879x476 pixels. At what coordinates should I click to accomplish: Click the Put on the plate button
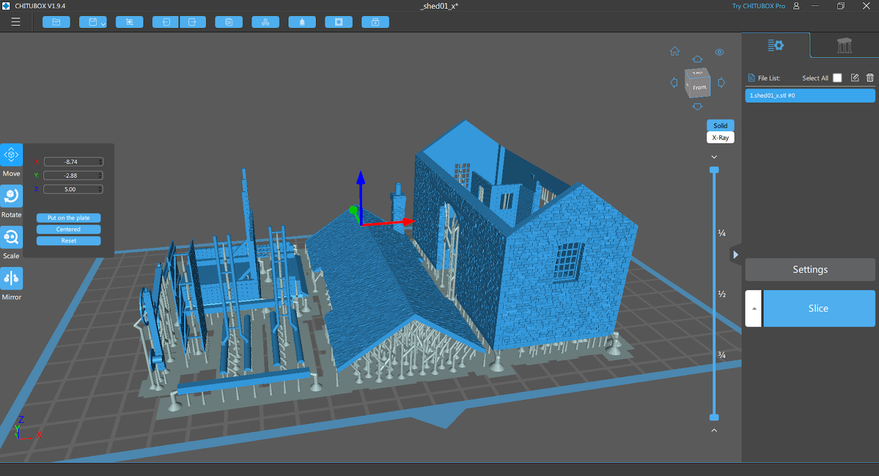pyautogui.click(x=69, y=218)
